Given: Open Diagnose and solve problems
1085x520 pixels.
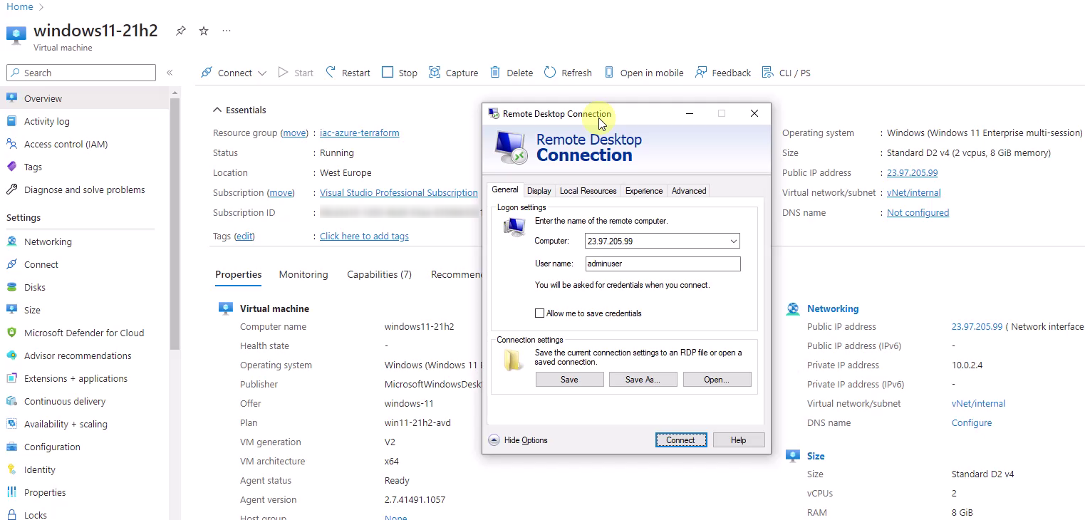Looking at the screenshot, I should point(84,189).
